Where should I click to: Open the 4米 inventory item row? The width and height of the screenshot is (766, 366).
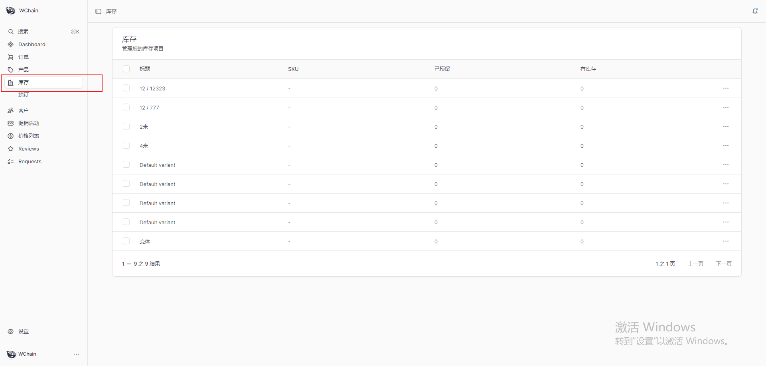[x=144, y=146]
